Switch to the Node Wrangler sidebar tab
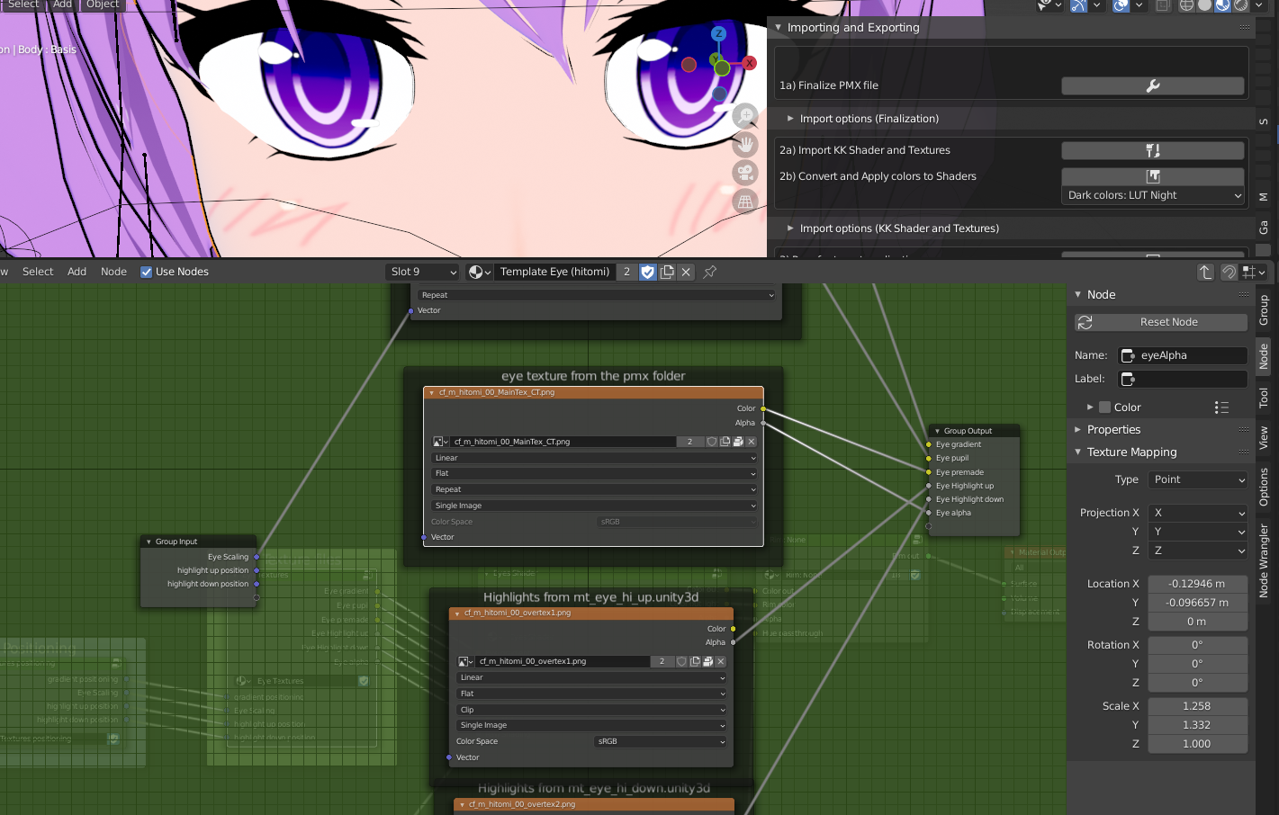1279x815 pixels. click(1264, 560)
